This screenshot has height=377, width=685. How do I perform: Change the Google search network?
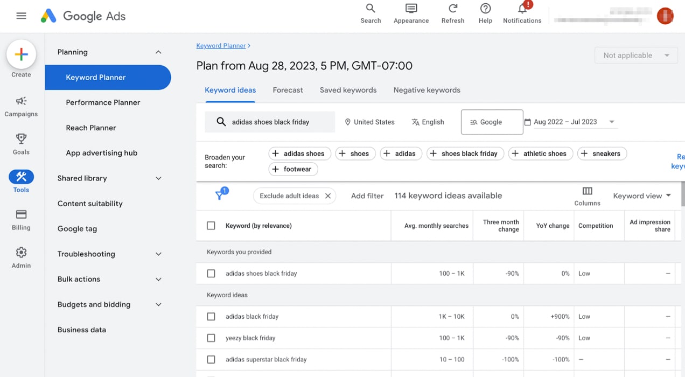pos(492,122)
